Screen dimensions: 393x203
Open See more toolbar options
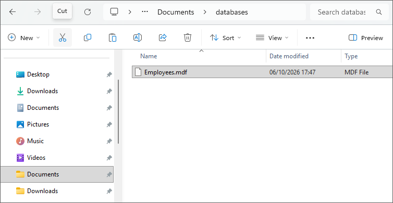click(310, 38)
